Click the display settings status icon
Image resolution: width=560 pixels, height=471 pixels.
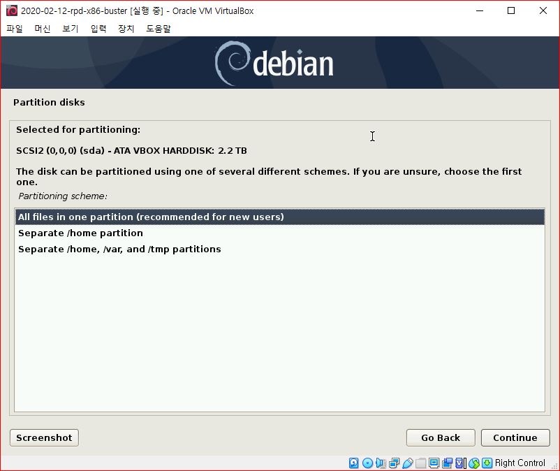[433, 463]
